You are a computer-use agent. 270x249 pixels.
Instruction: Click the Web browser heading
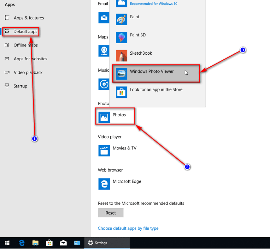(x=110, y=170)
